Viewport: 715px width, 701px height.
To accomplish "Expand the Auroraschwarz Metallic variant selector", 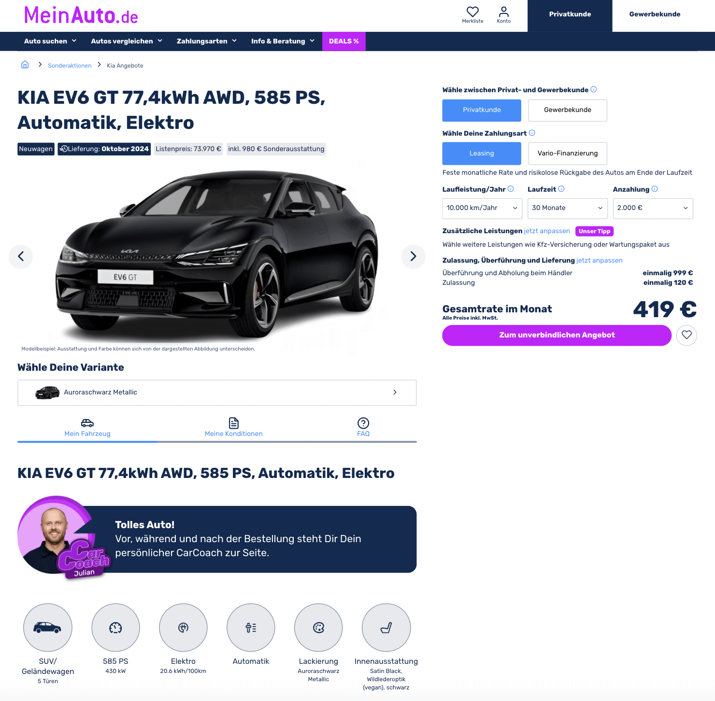I will 217,393.
